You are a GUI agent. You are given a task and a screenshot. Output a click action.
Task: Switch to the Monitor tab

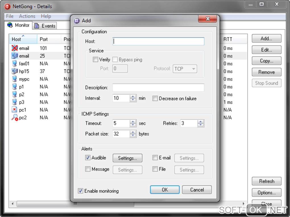pyautogui.click(x=18, y=25)
